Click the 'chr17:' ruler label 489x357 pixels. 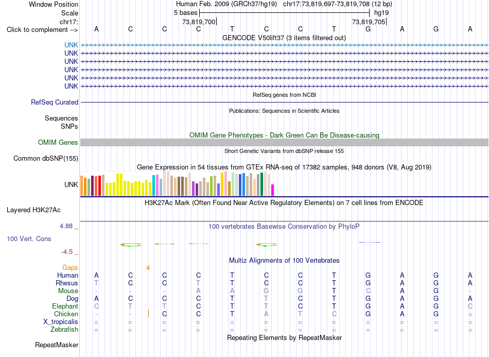click(68, 22)
